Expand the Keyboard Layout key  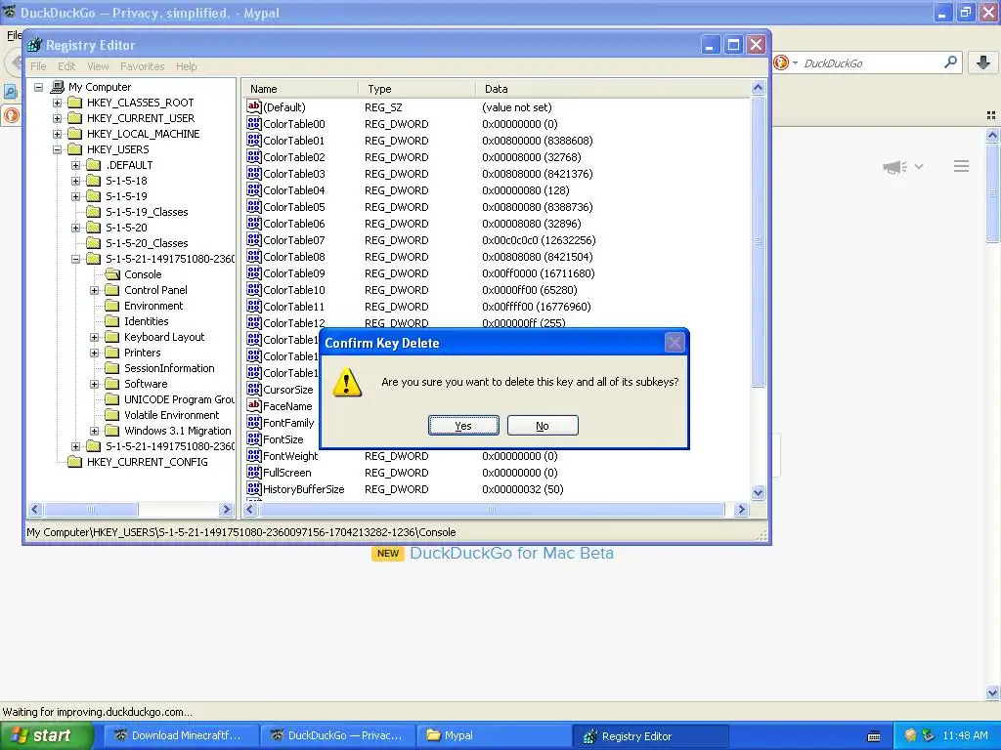click(x=95, y=337)
